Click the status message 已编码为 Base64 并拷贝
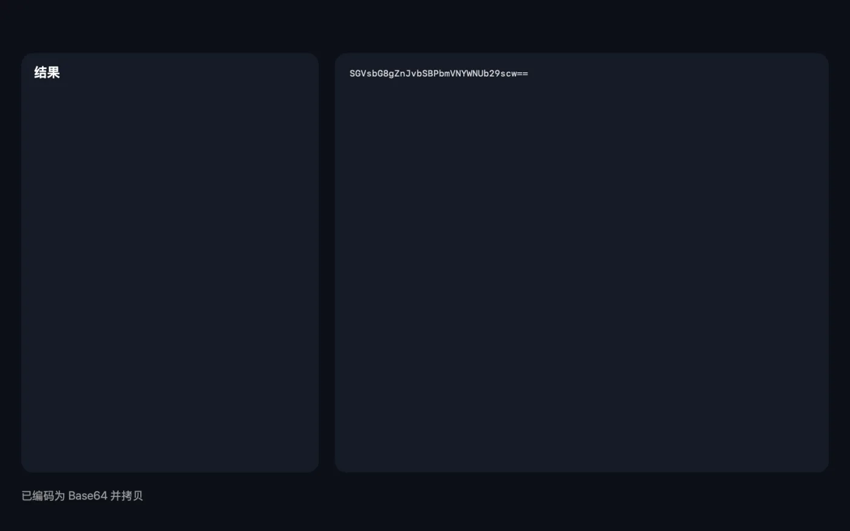Image resolution: width=850 pixels, height=531 pixels. click(82, 496)
